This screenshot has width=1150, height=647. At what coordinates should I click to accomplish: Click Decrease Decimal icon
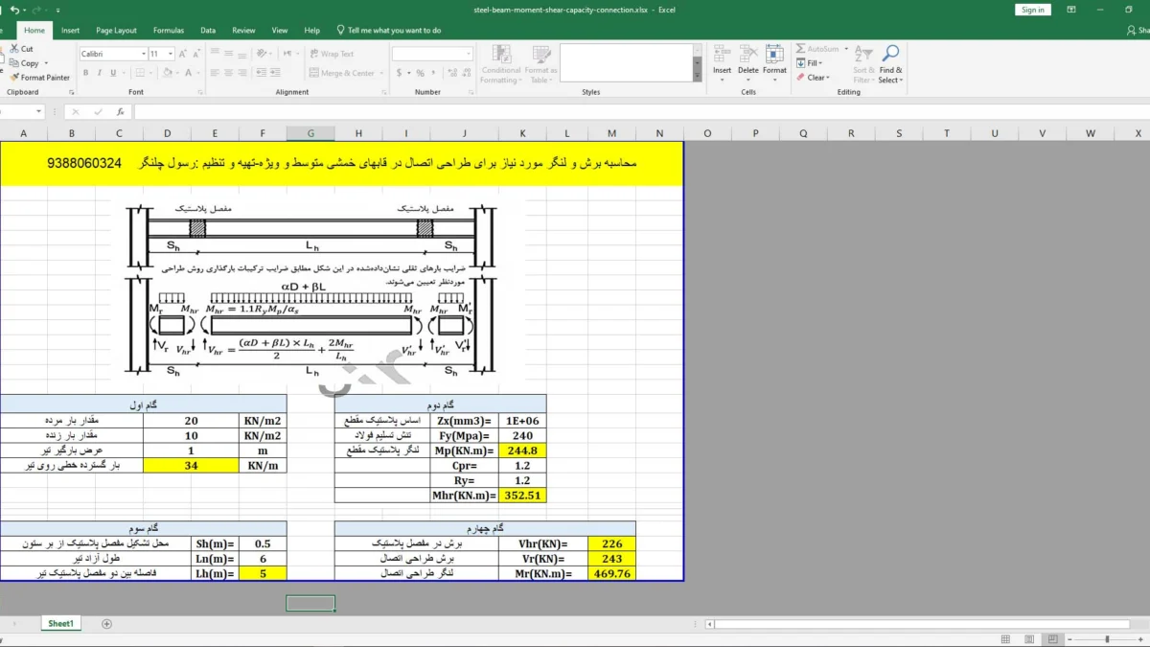pyautogui.click(x=466, y=73)
